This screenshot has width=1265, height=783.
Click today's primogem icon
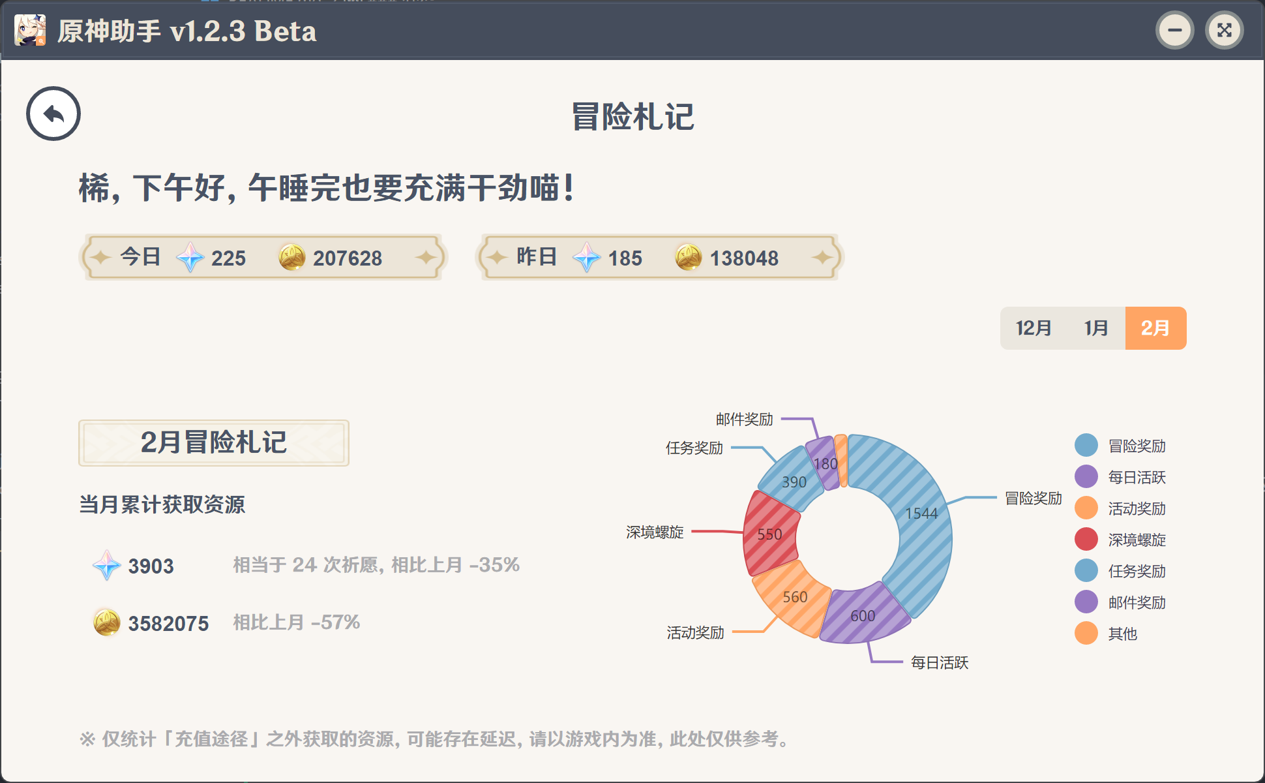(190, 258)
